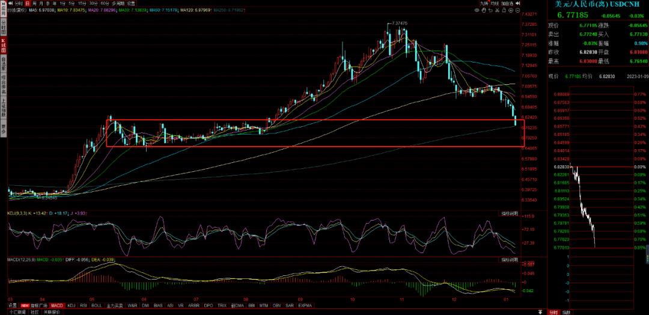
Task: Switch to the 分时 timeframe tab
Action: (x=19, y=4)
